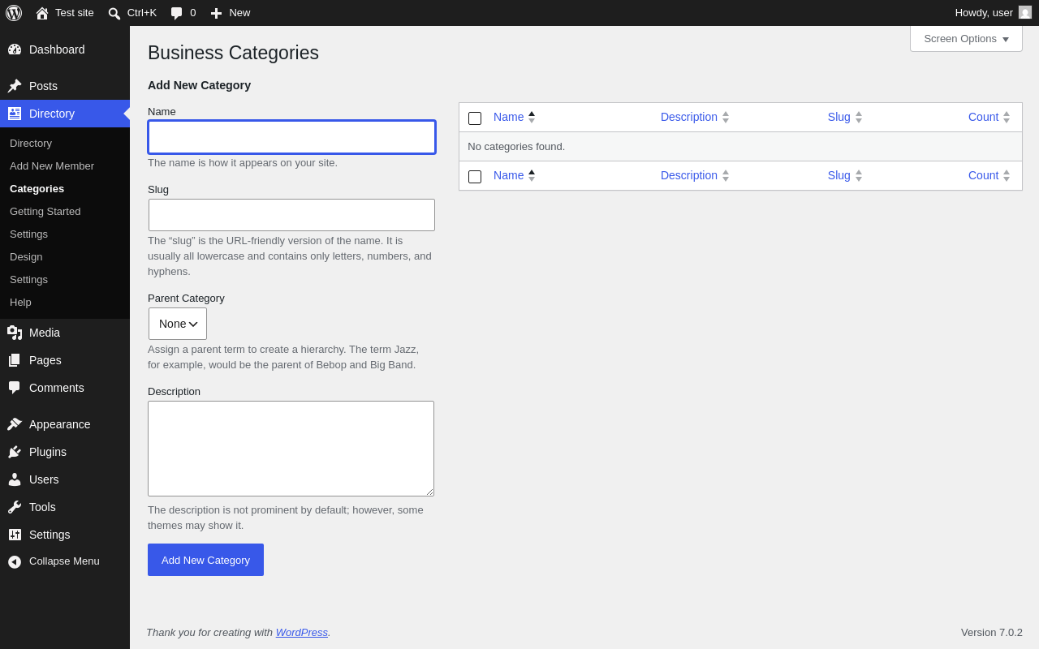The image size is (1039, 649).
Task: Open the comments bubble icon in admin bar
Action: (176, 13)
